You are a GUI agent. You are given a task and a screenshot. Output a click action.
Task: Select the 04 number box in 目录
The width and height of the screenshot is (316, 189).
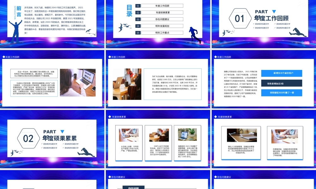(138, 26)
